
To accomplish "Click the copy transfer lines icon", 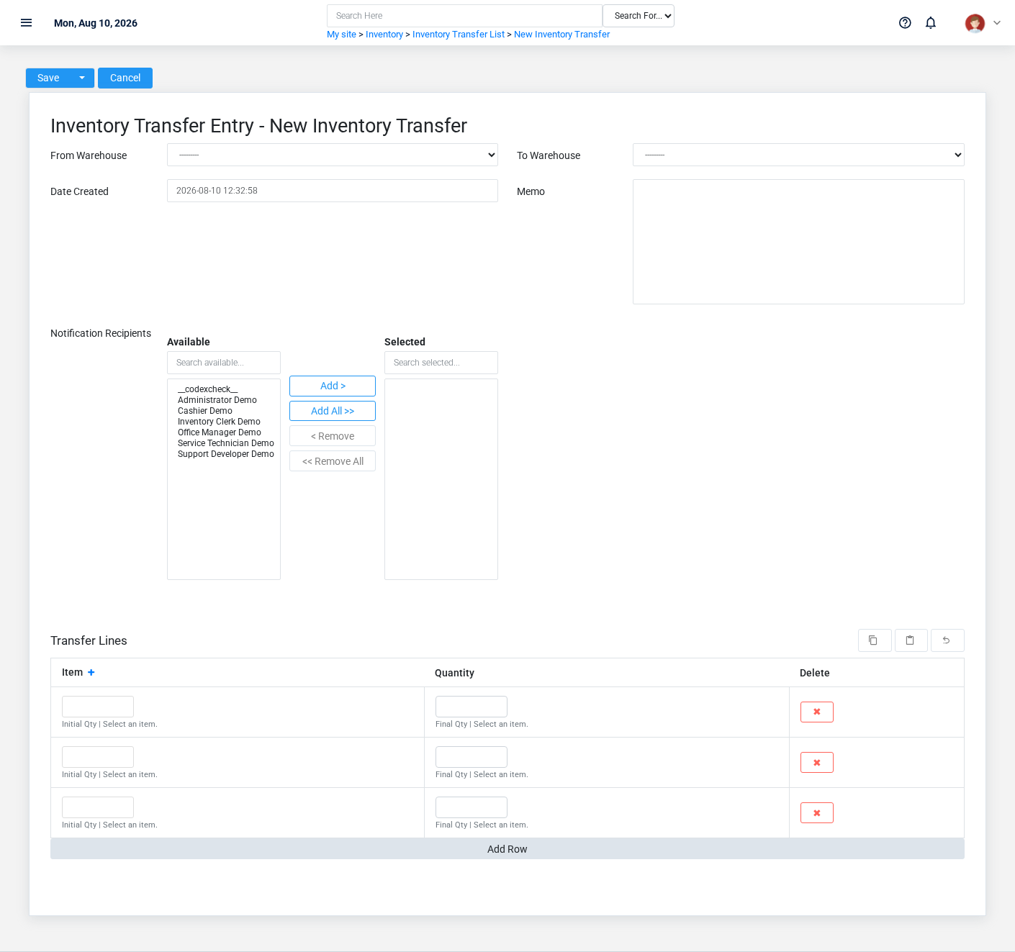I will coord(875,640).
